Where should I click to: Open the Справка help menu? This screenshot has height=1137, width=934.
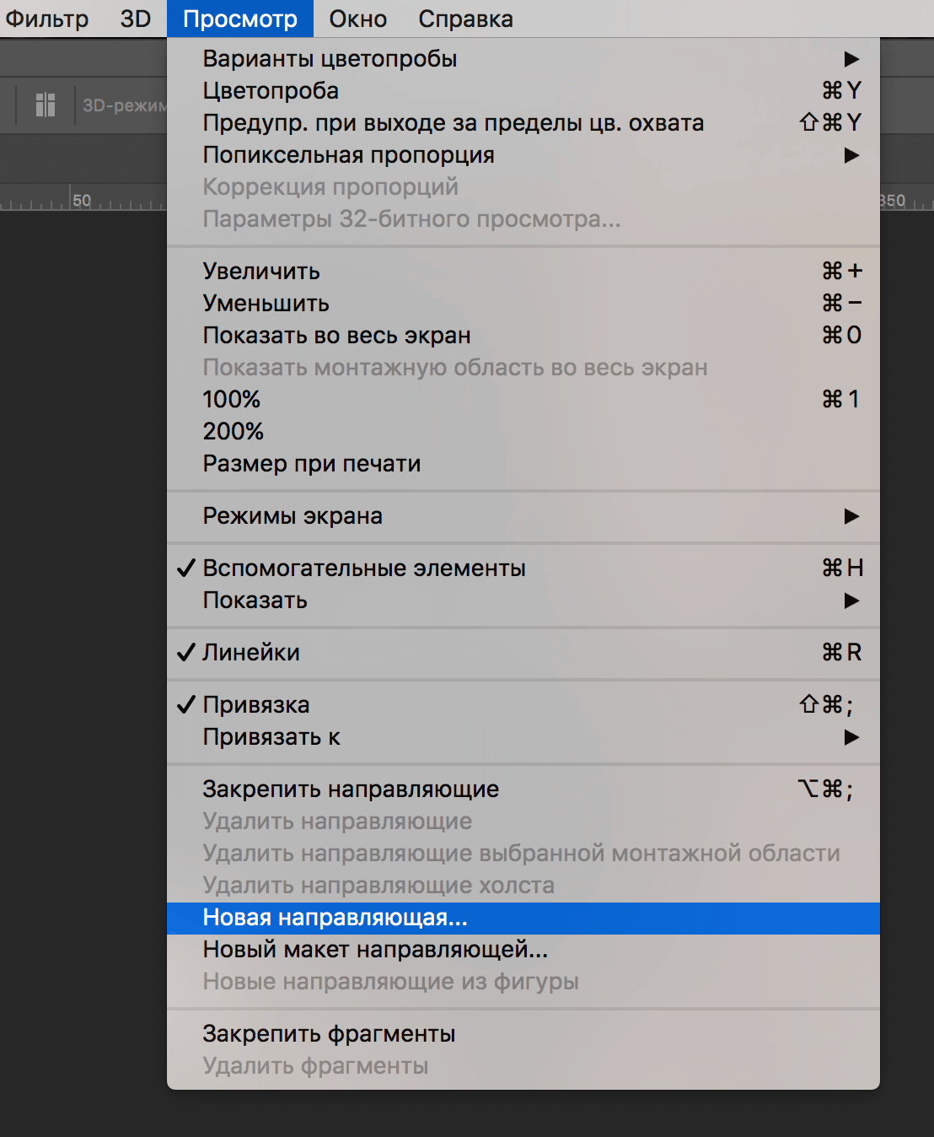point(465,19)
